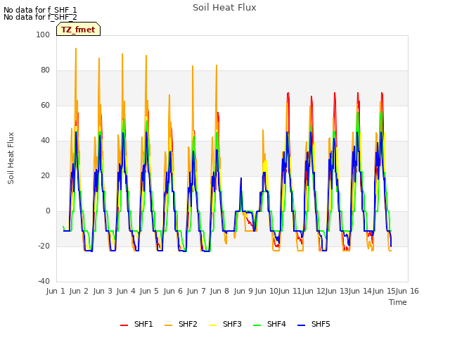
Task: Click the Jun 2 x-axis tick label
Action: click(79, 291)
